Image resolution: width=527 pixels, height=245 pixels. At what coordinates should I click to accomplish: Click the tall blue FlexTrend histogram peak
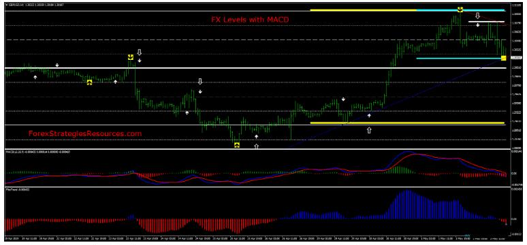point(407,205)
